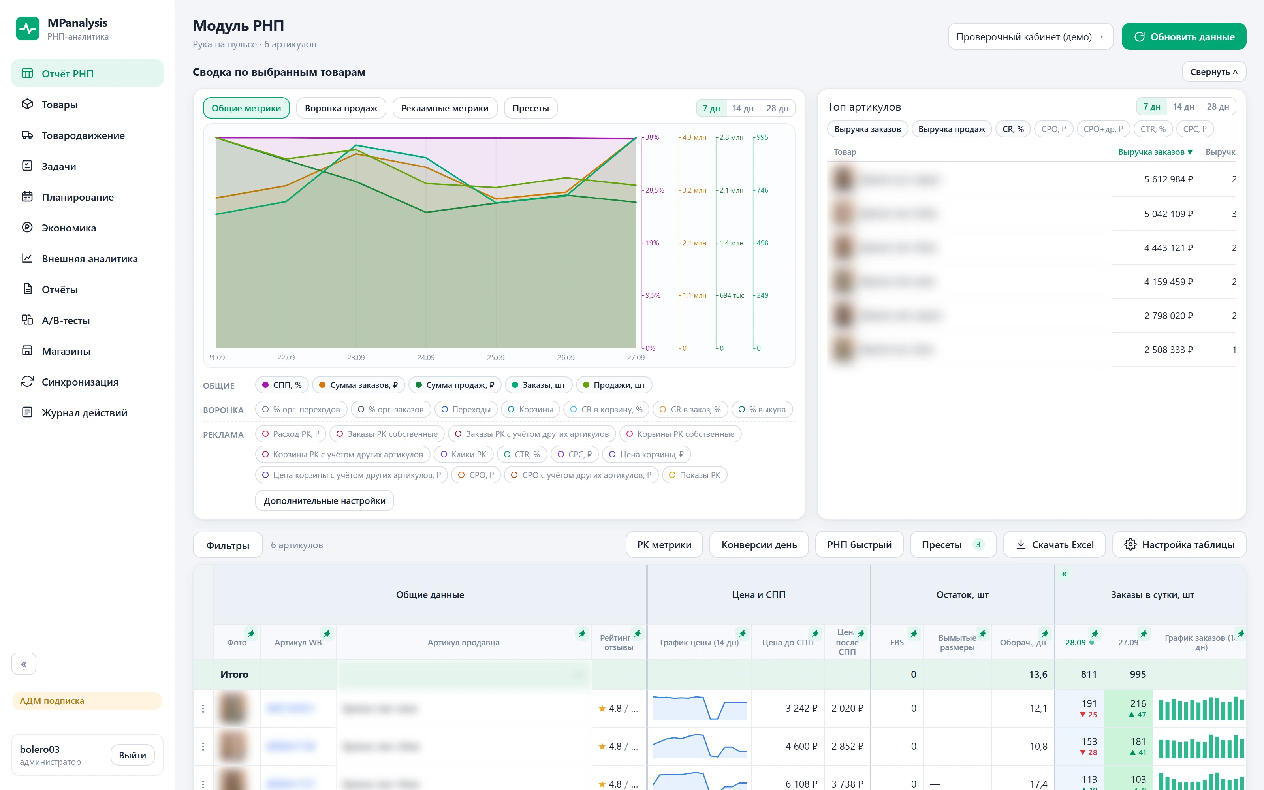Click the CR, % chip in Топ артикулов
The image size is (1264, 790).
(1013, 129)
